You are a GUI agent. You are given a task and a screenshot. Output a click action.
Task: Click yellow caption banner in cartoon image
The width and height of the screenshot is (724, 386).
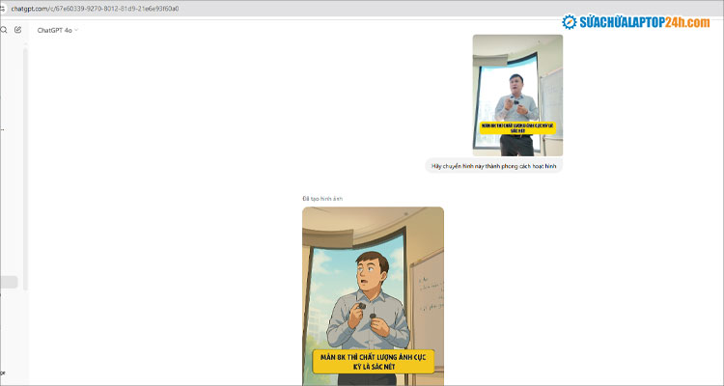373,361
